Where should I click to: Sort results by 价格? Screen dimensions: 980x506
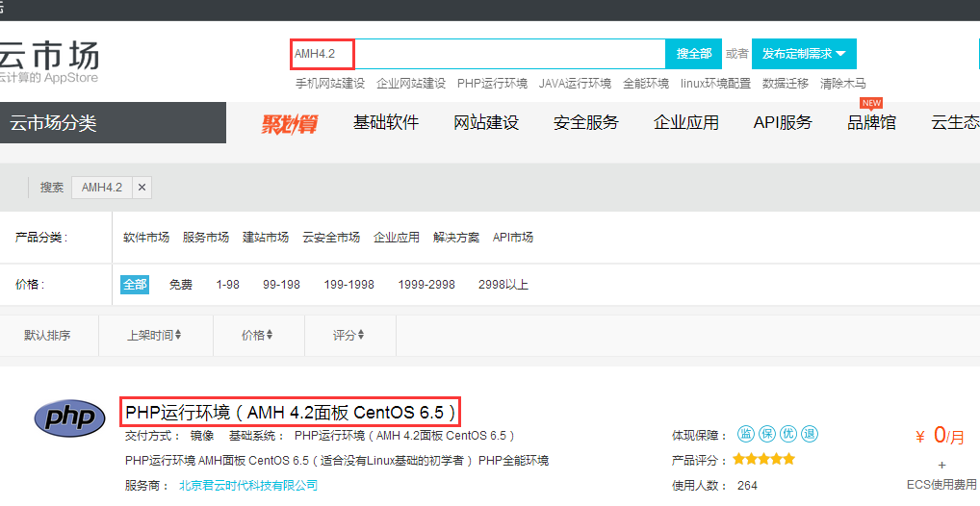coord(257,336)
